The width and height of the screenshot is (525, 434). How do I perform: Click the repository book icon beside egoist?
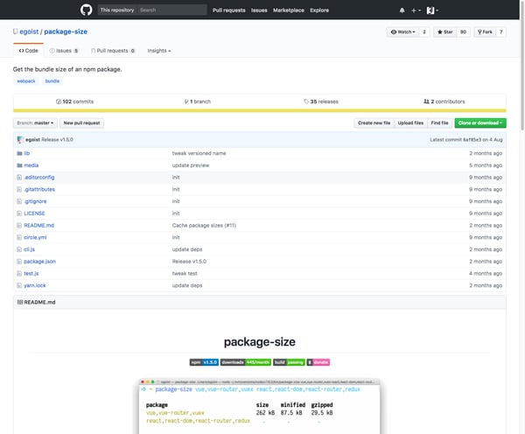[x=15, y=31]
